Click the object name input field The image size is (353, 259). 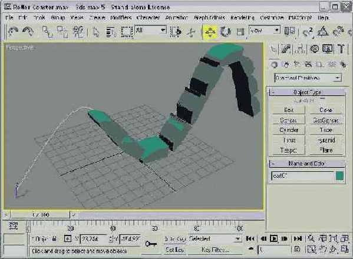pos(303,176)
